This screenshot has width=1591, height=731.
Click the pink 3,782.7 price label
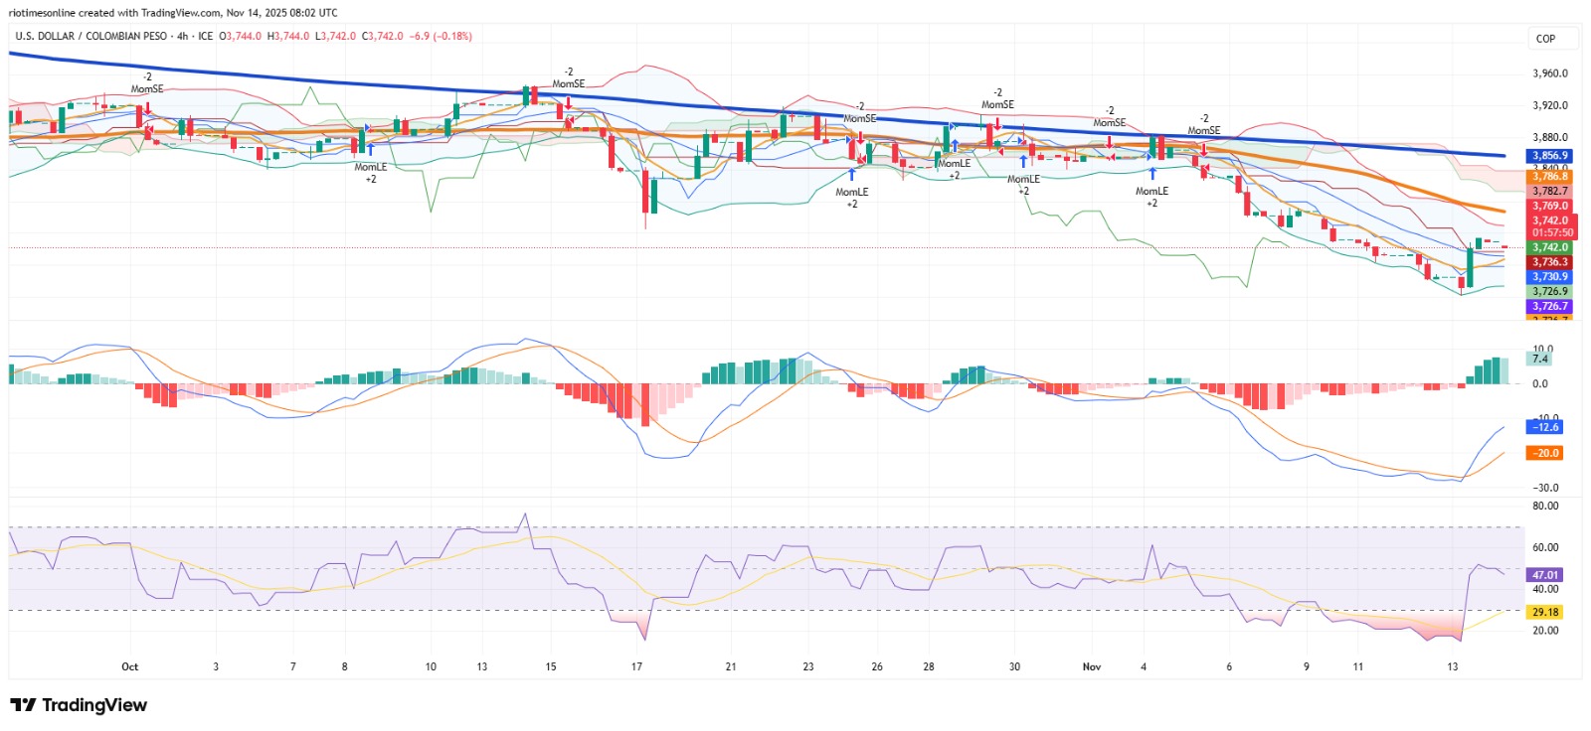pos(1549,191)
